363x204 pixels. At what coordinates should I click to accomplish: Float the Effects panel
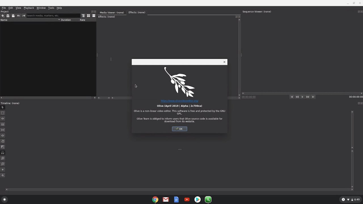click(x=237, y=17)
